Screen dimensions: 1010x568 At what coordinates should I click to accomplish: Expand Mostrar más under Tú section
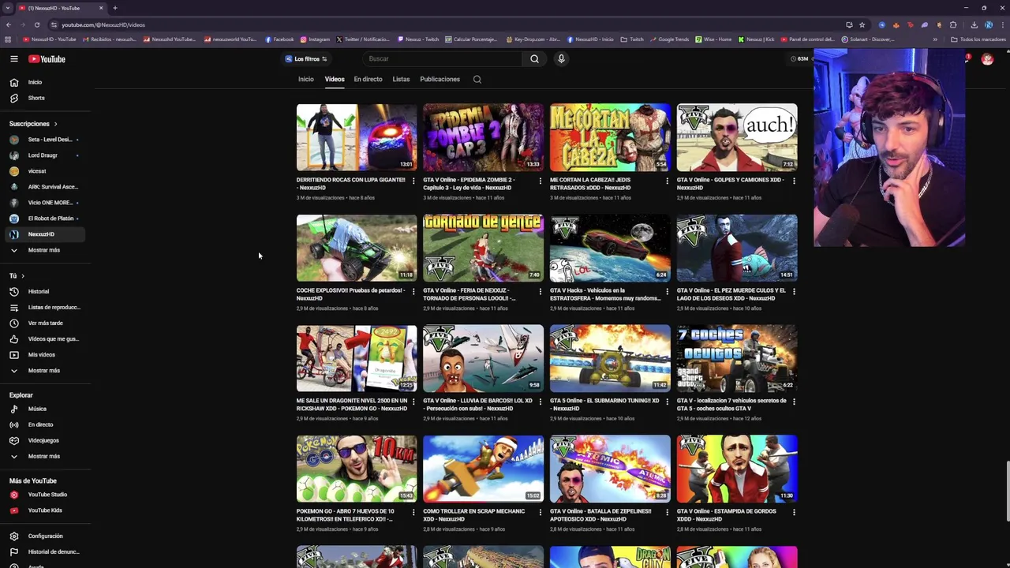pyautogui.click(x=46, y=370)
